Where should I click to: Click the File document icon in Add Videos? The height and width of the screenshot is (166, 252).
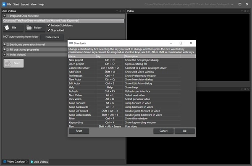(7, 28)
